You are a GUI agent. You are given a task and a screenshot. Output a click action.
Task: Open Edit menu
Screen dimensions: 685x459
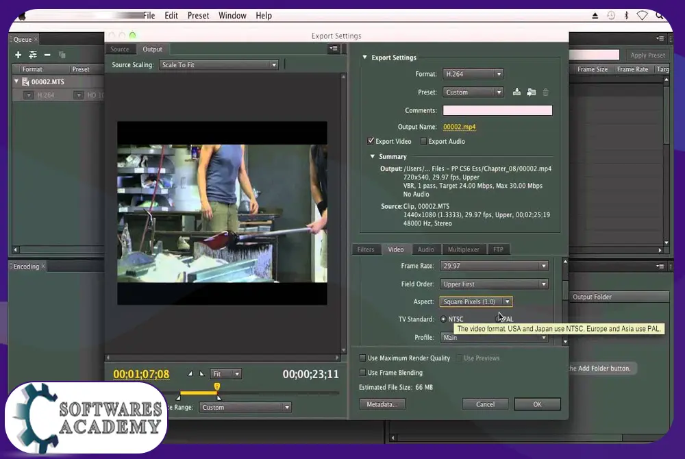(171, 15)
